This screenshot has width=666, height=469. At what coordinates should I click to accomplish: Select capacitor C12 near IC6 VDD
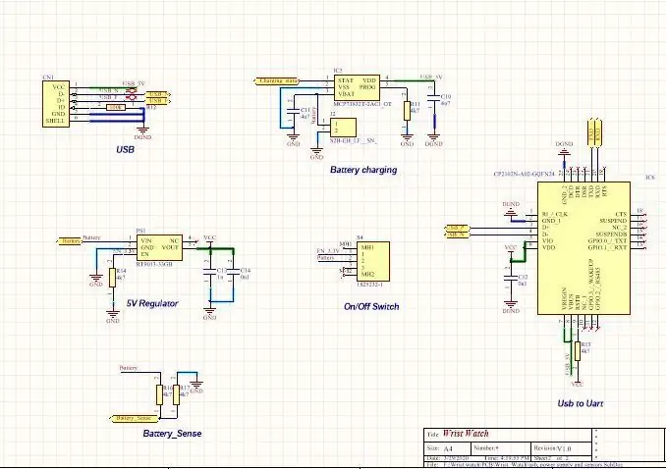tap(511, 278)
